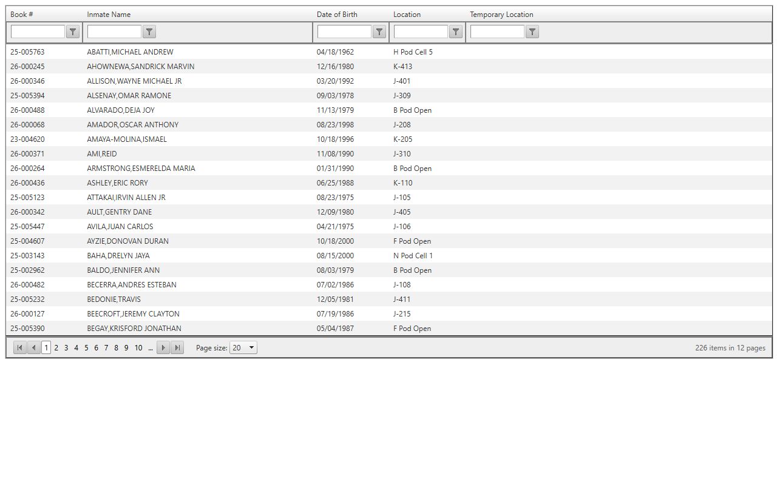Open the Location column filter icon
The height and width of the screenshot is (485, 777).
tap(456, 32)
